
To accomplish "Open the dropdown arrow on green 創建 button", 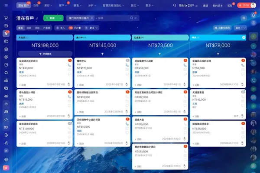I will tap(61, 18).
